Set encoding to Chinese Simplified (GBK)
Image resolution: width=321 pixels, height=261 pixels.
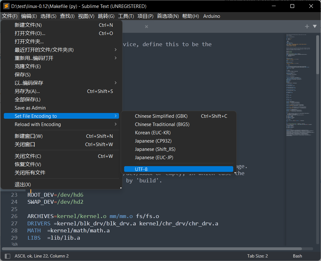(178, 116)
